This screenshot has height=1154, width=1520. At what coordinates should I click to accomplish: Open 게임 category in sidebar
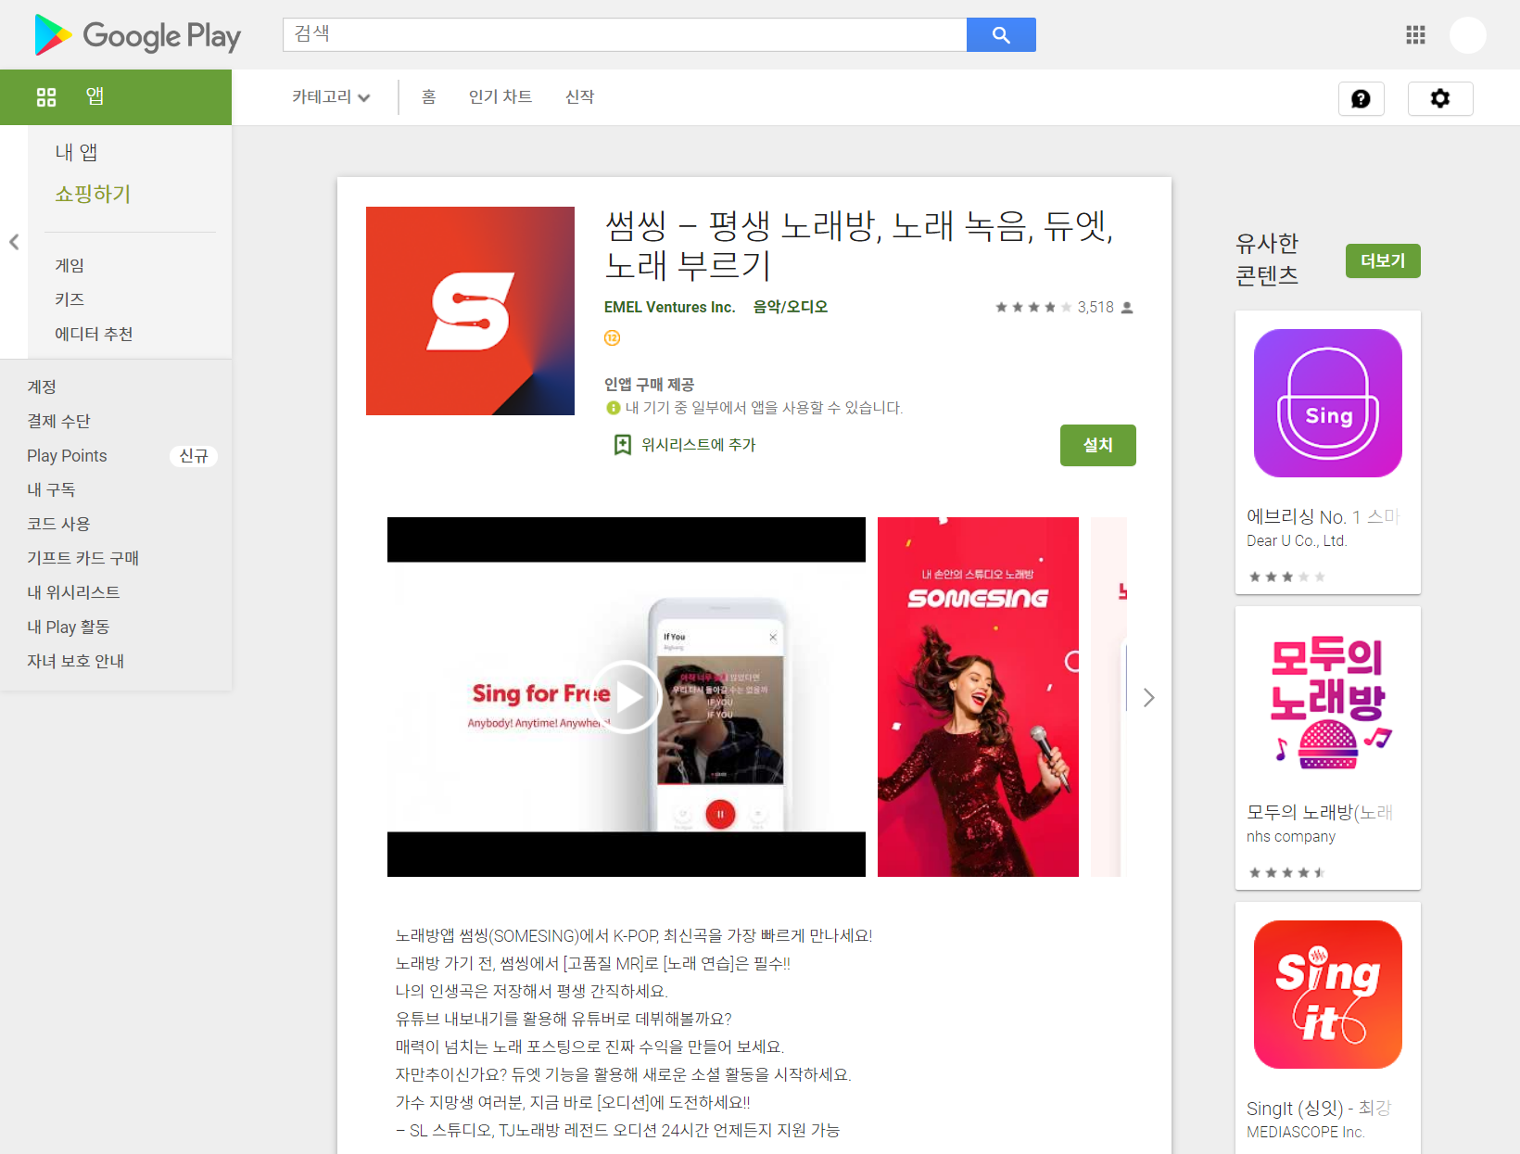70,265
